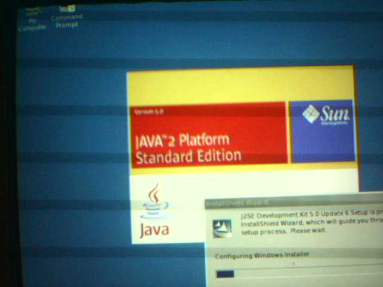Open the Command Prompt desktop shortcut
383x287 pixels.
[x=67, y=17]
